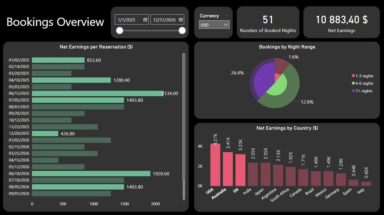This screenshot has height=215, width=384.
Task: Select the start date input showing 1/1/2025
Action: (x=128, y=20)
